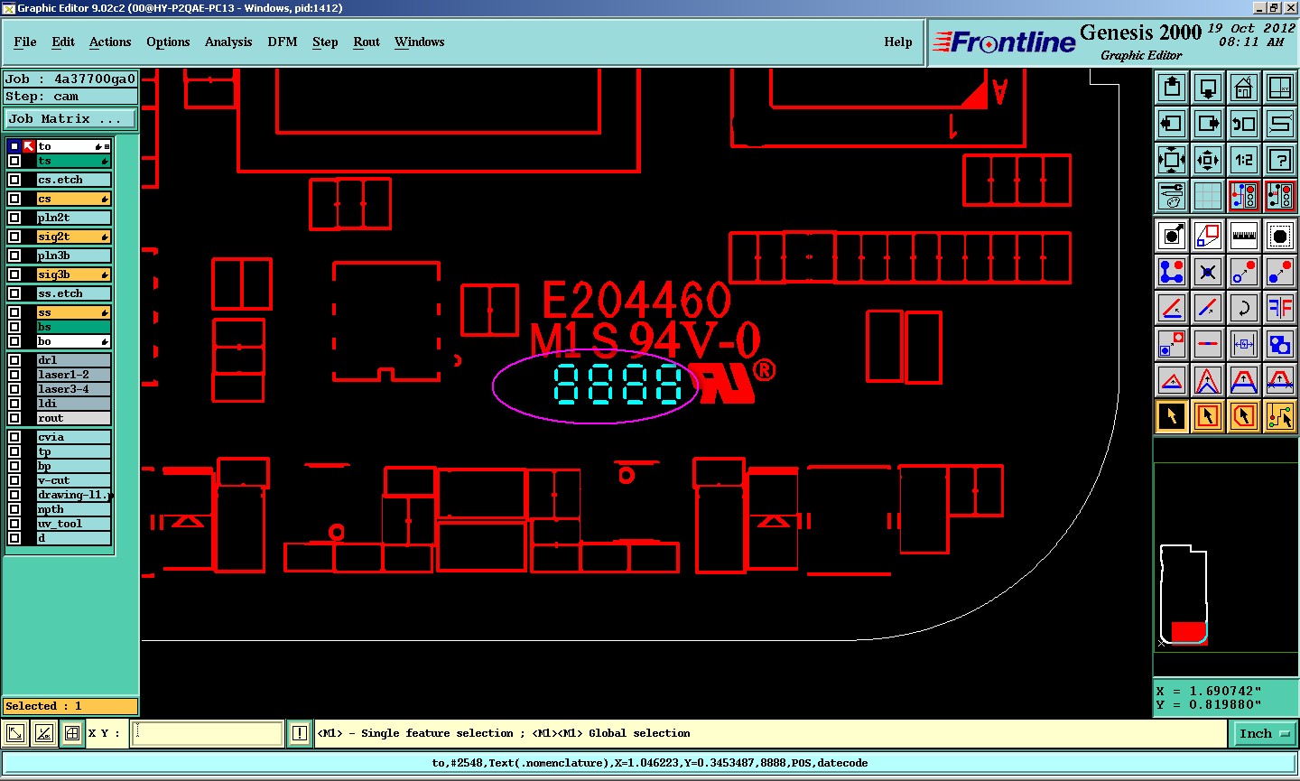Click the copy/transform squares icon

coord(1208,236)
